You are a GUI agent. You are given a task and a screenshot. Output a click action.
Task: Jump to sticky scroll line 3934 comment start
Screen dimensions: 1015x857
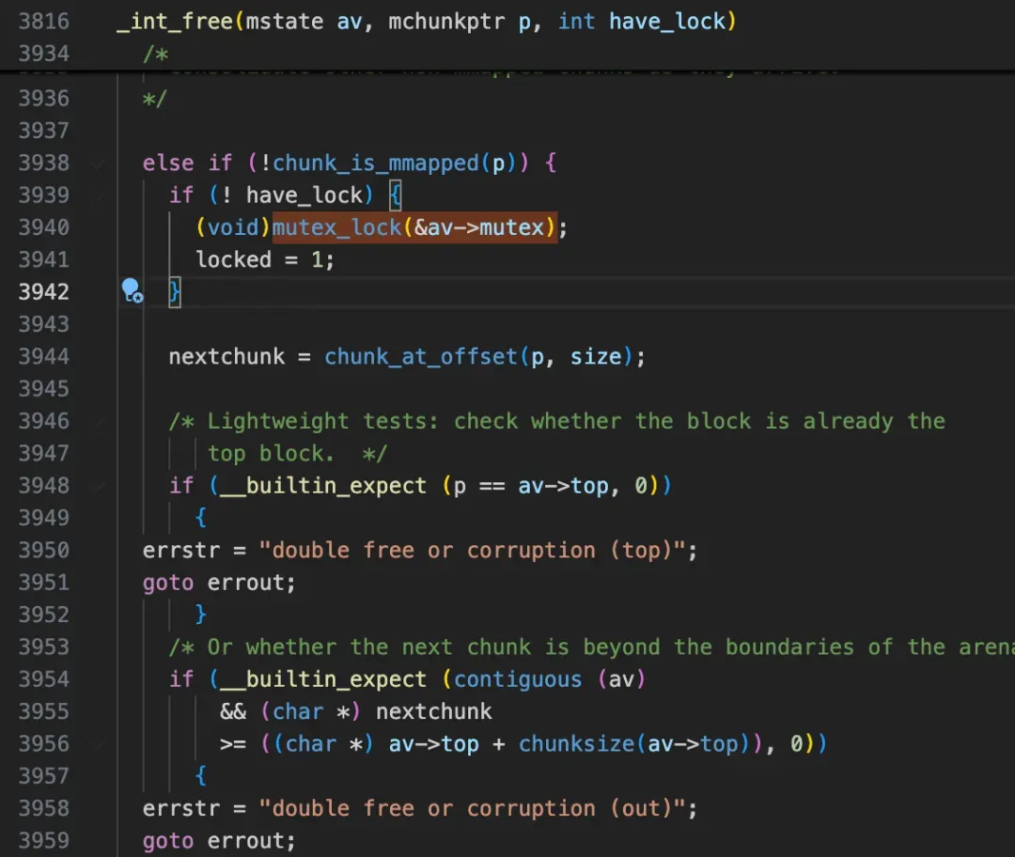pyautogui.click(x=155, y=54)
